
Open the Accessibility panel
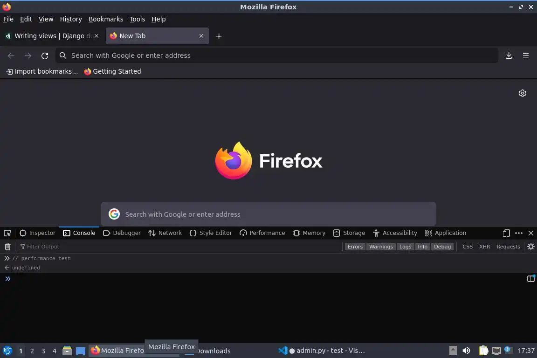(395, 233)
